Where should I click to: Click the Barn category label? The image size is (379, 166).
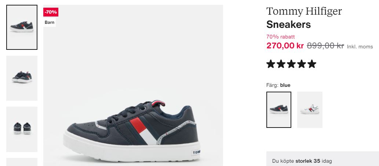coord(50,22)
